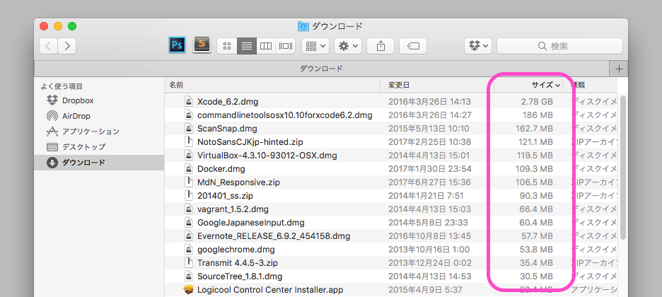
Task: Click the Edit Tags button
Action: [413, 46]
